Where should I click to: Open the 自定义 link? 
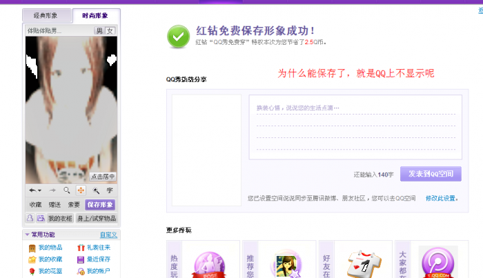click(x=108, y=235)
